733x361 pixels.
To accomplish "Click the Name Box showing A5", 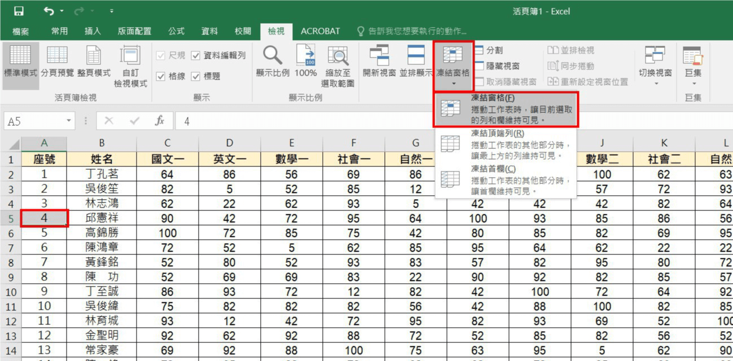I will (x=34, y=121).
